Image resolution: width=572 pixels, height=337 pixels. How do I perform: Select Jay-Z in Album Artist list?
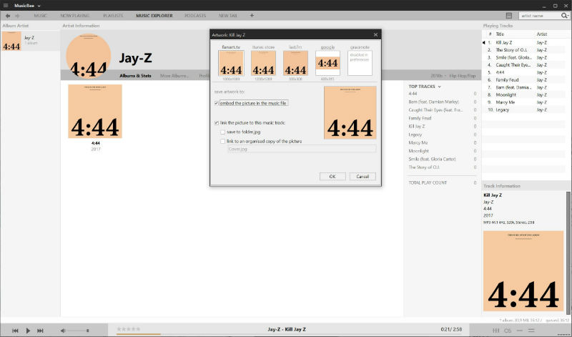click(x=30, y=41)
